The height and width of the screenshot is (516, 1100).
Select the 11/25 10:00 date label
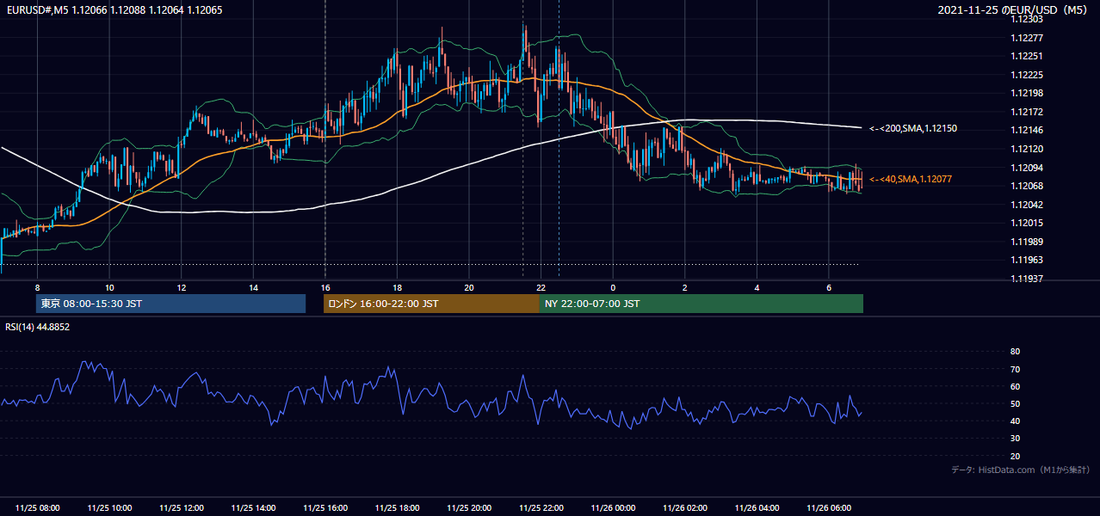click(109, 508)
